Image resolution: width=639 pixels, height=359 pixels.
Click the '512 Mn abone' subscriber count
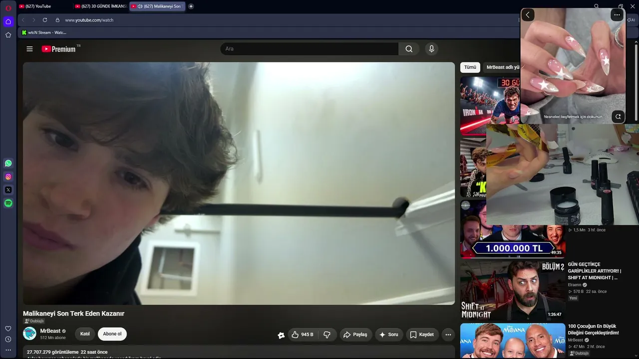coord(53,338)
